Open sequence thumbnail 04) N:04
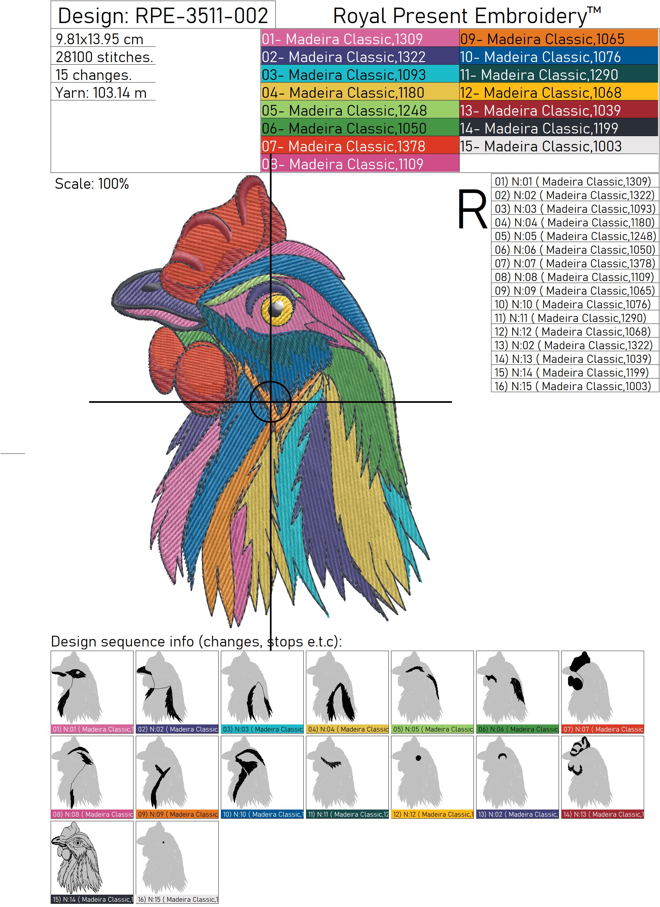The height and width of the screenshot is (907, 660). pyautogui.click(x=348, y=692)
